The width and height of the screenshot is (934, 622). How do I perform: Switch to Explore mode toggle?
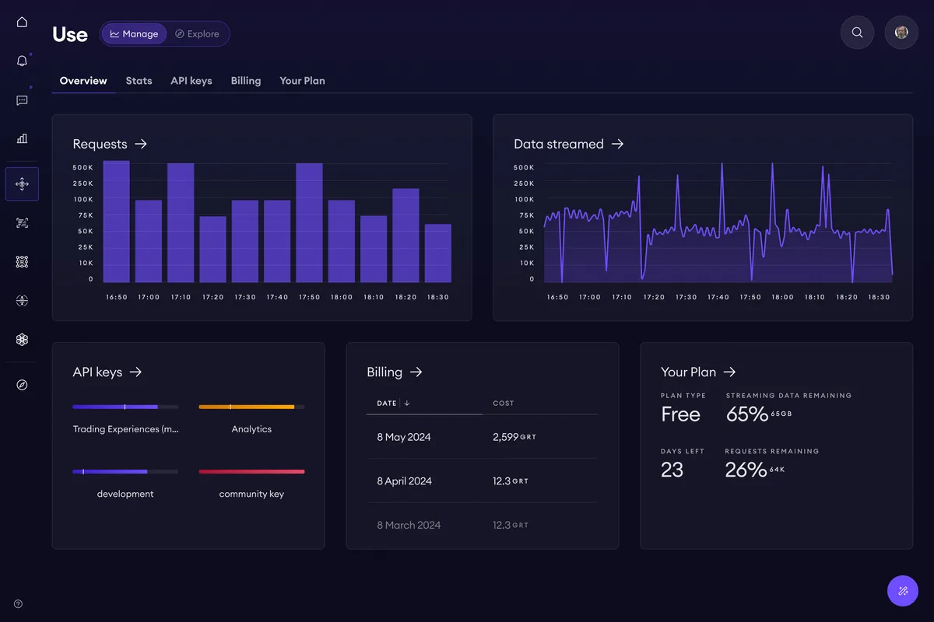(x=197, y=34)
